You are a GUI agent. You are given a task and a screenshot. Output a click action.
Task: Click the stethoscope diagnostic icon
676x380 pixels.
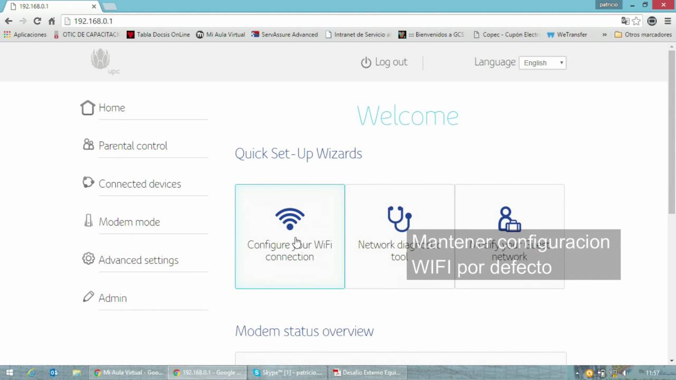pyautogui.click(x=399, y=218)
